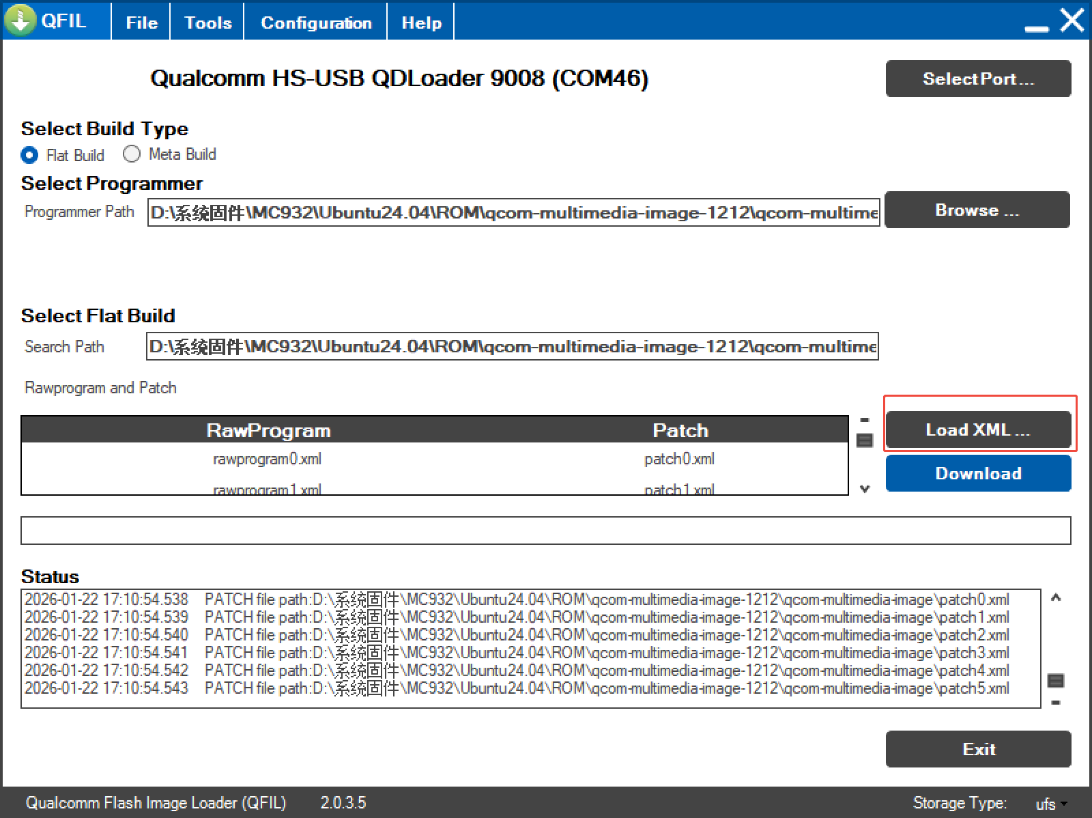The width and height of the screenshot is (1092, 818).
Task: Click the download progress bar
Action: click(545, 531)
